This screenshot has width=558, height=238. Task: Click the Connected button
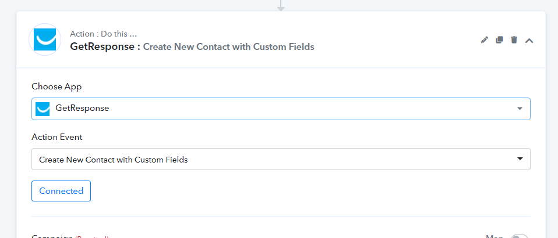pos(61,191)
